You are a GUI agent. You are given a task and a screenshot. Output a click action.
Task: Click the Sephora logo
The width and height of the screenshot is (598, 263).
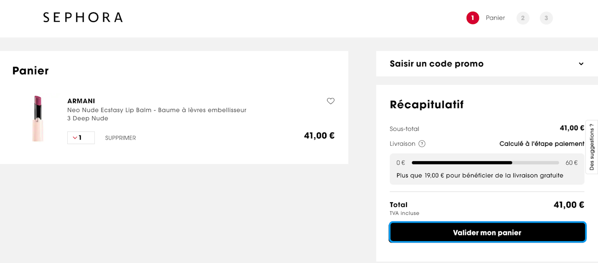83,18
